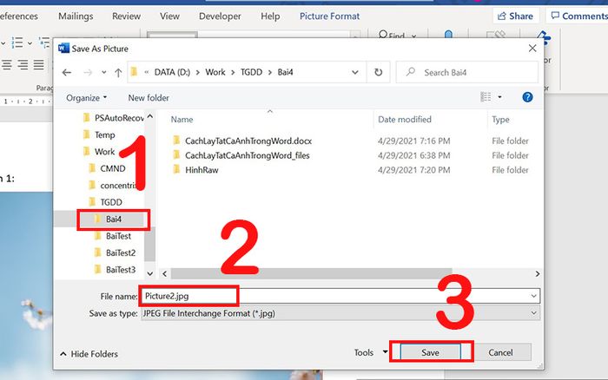Change view layout icon

pos(486,97)
